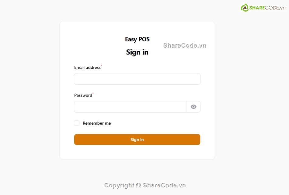Tick the Remember me checkbox
The height and width of the screenshot is (195, 289).
[x=77, y=123]
